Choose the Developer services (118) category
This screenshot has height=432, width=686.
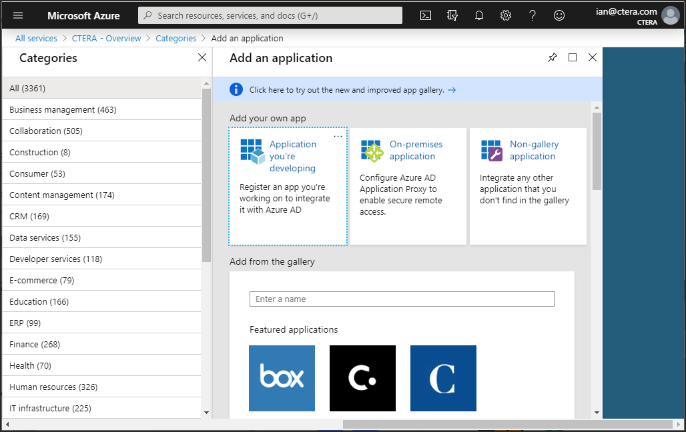[101, 259]
